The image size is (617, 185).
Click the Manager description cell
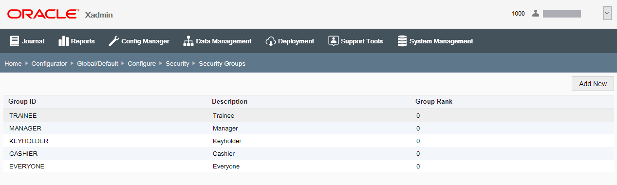tap(225, 128)
